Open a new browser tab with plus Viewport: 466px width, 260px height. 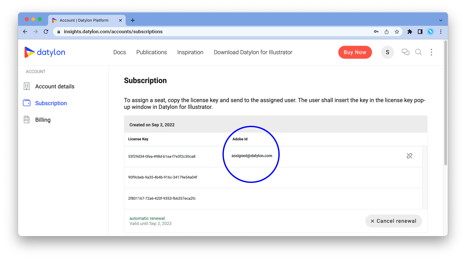tap(132, 20)
